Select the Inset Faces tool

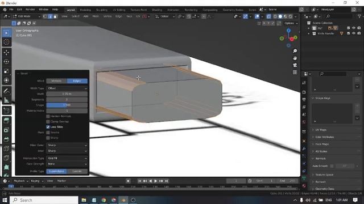(x=6, y=130)
